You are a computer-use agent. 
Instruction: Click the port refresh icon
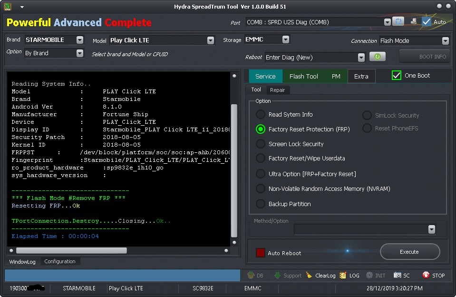pyautogui.click(x=398, y=21)
